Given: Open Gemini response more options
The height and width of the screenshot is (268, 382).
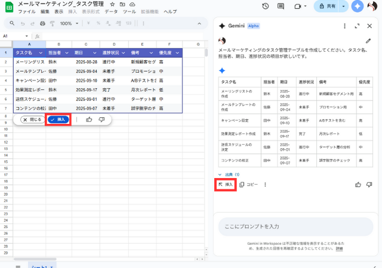Looking at the screenshot, I should click(x=265, y=185).
